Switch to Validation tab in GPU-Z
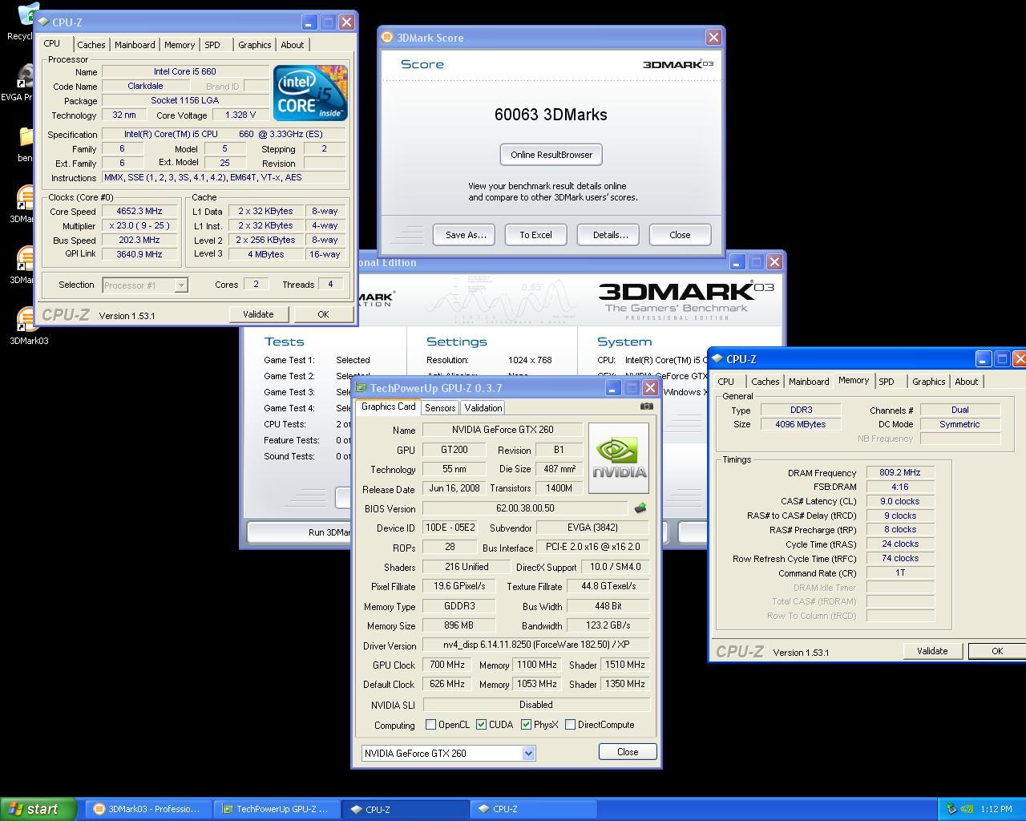This screenshot has width=1026, height=821. tap(483, 408)
